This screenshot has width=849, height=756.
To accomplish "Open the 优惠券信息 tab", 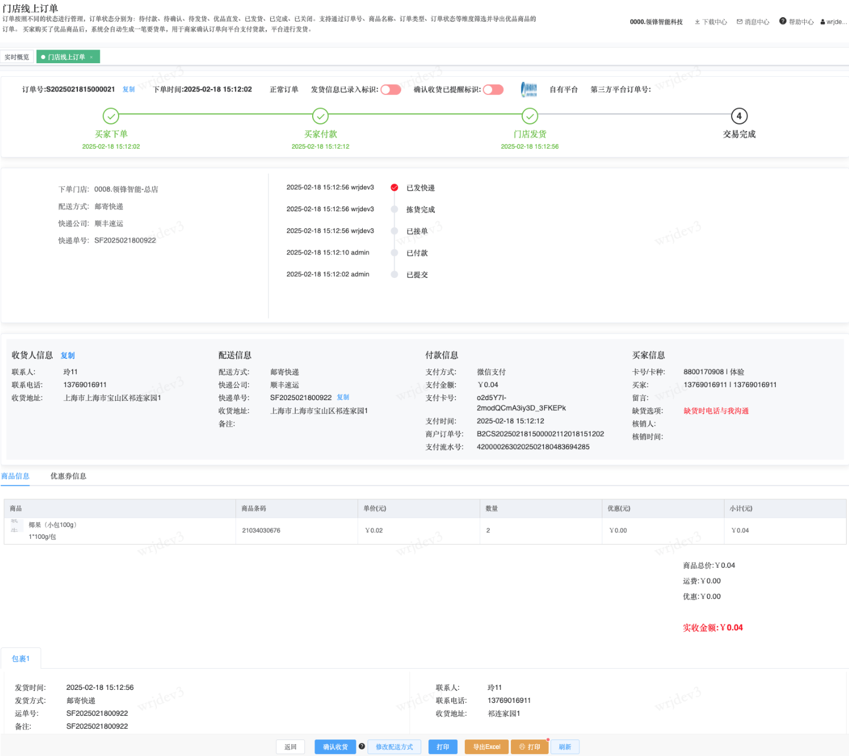I will [68, 476].
